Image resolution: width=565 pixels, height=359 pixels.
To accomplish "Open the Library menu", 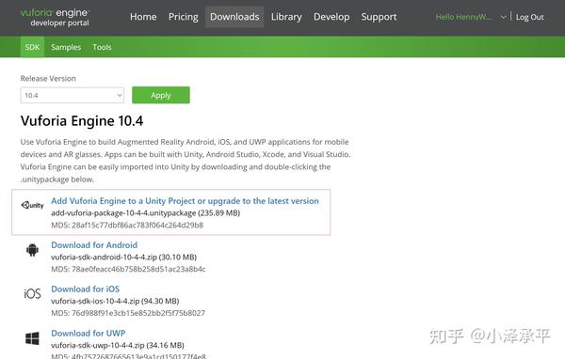I will click(286, 17).
